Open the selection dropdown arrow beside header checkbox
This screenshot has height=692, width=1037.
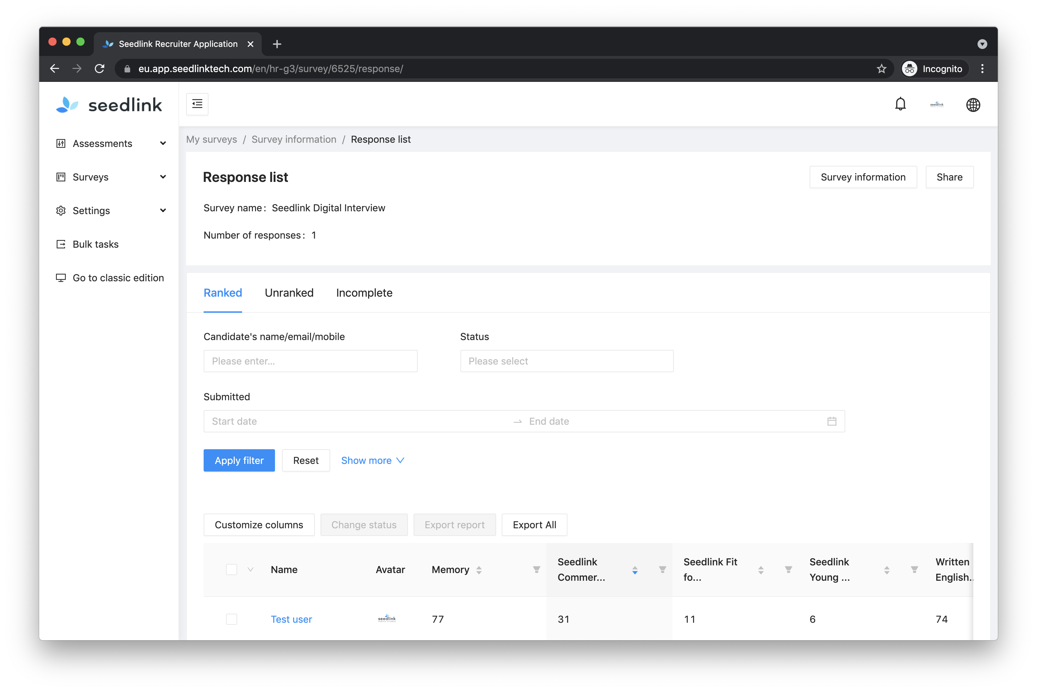(x=250, y=570)
